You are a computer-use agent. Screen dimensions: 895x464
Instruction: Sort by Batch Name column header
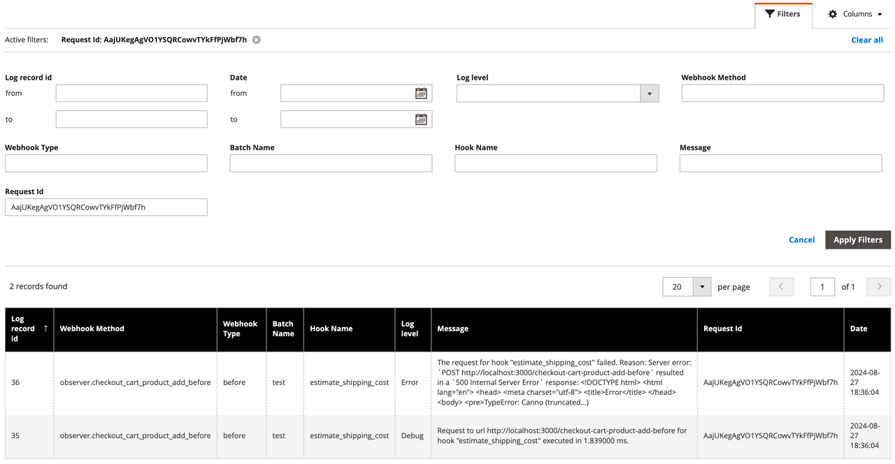285,328
